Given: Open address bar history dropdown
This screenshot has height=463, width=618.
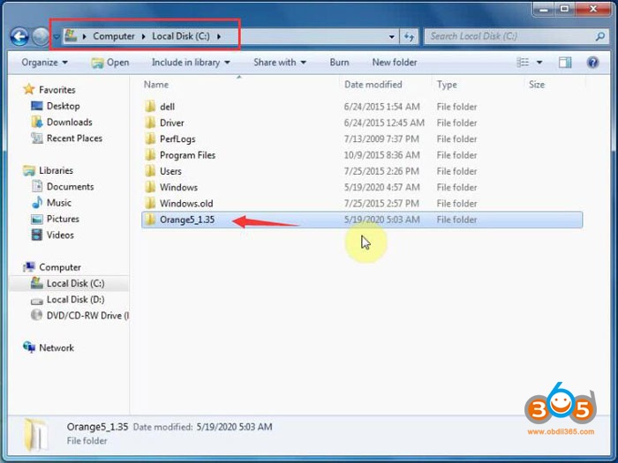Looking at the screenshot, I should pyautogui.click(x=391, y=37).
